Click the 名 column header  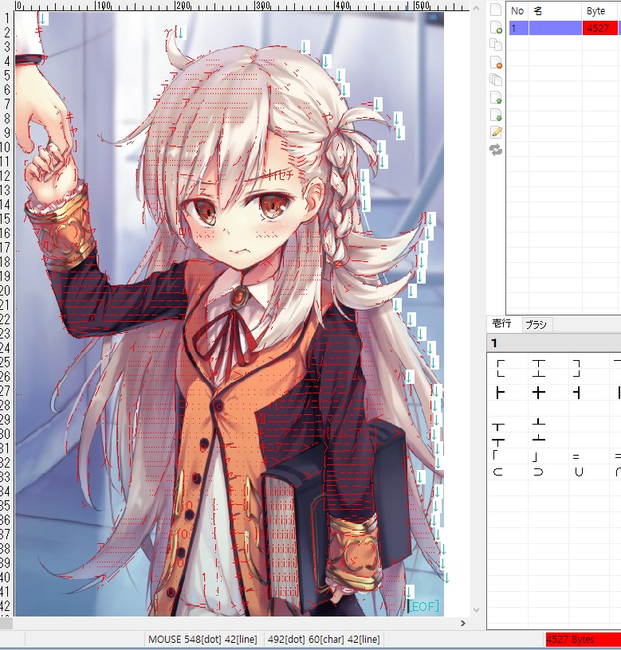point(555,11)
